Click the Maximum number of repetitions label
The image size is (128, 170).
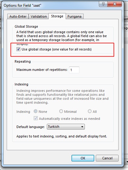(42, 70)
